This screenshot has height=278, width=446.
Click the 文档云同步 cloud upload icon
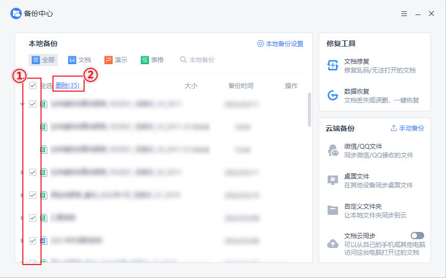[333, 243]
